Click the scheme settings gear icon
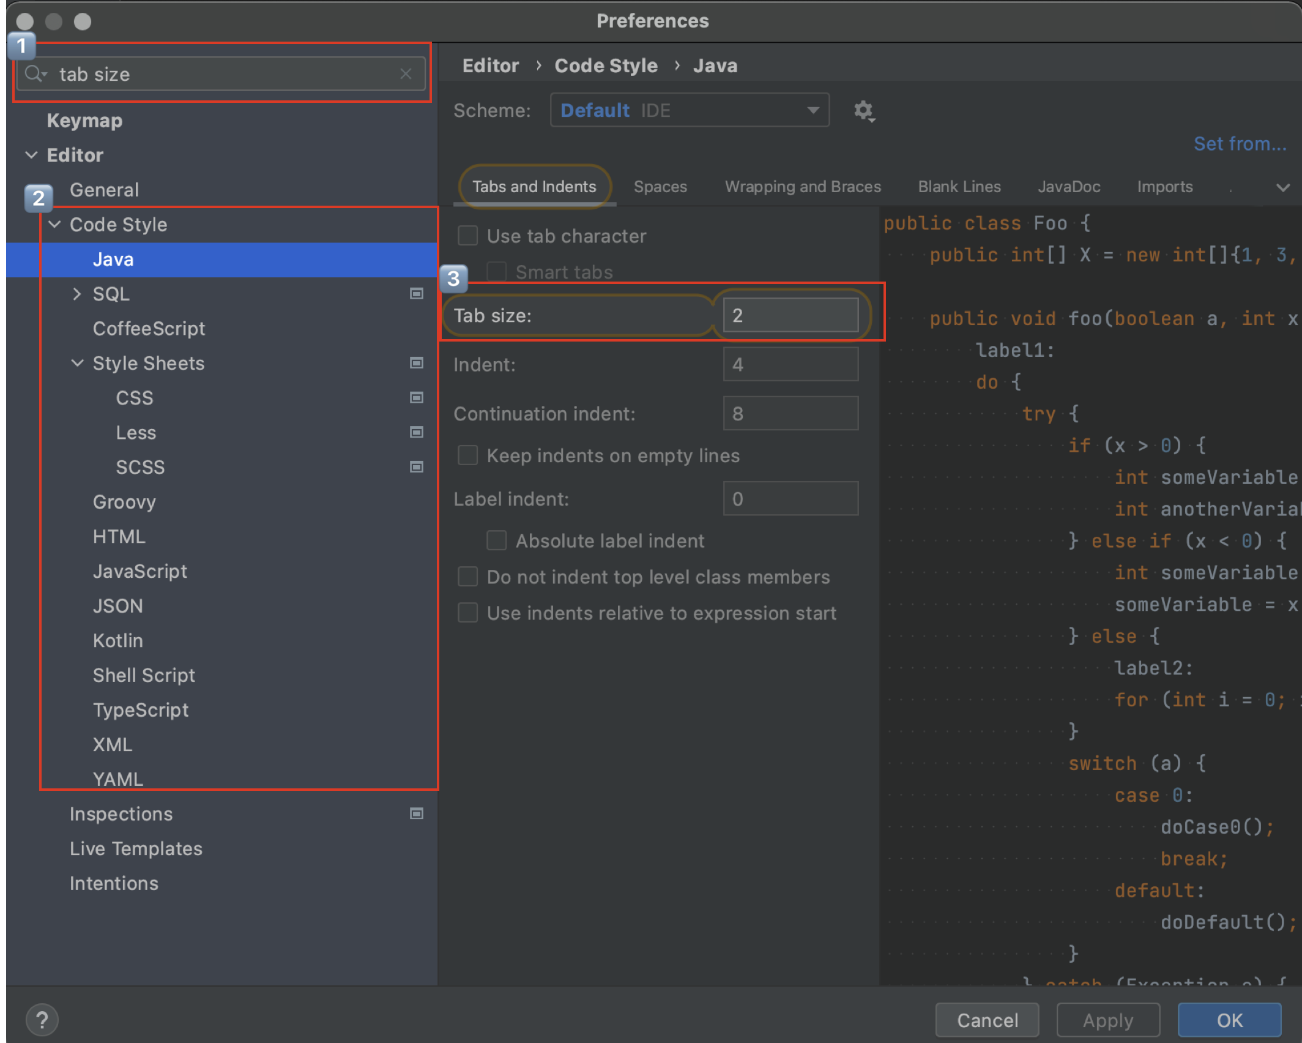This screenshot has height=1043, width=1302. coord(863,111)
